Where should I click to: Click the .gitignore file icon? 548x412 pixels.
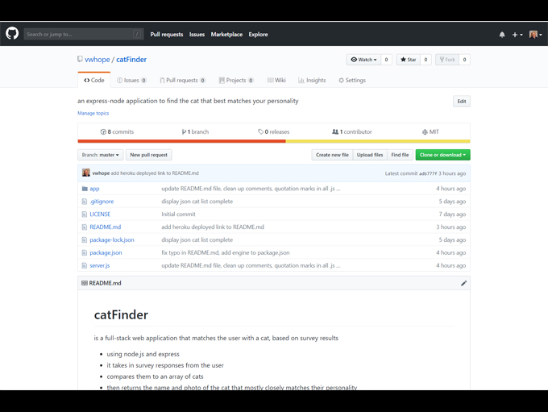click(x=85, y=202)
